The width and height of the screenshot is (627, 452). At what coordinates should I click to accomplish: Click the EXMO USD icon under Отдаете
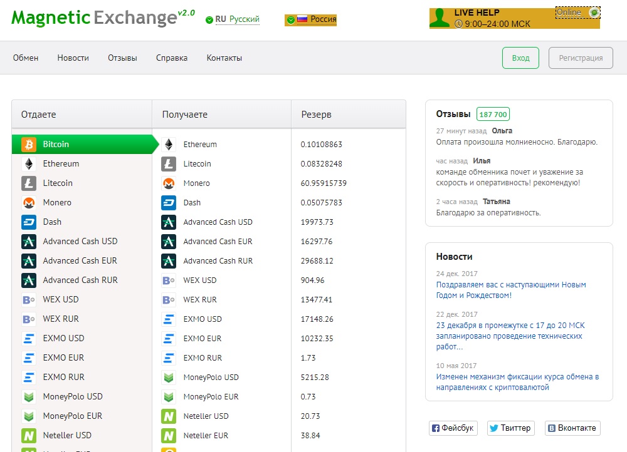[x=29, y=338]
